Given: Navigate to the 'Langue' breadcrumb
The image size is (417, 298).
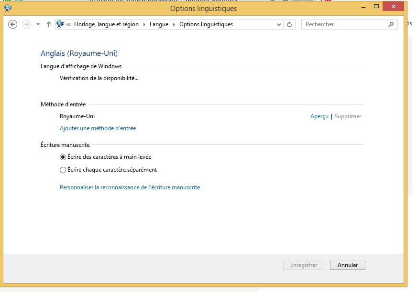Looking at the screenshot, I should tap(159, 24).
